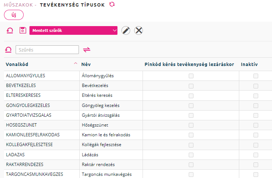This screenshot has width=272, height=178.
Task: Toggle Vonalkód column sort arrow
Action: point(76,63)
